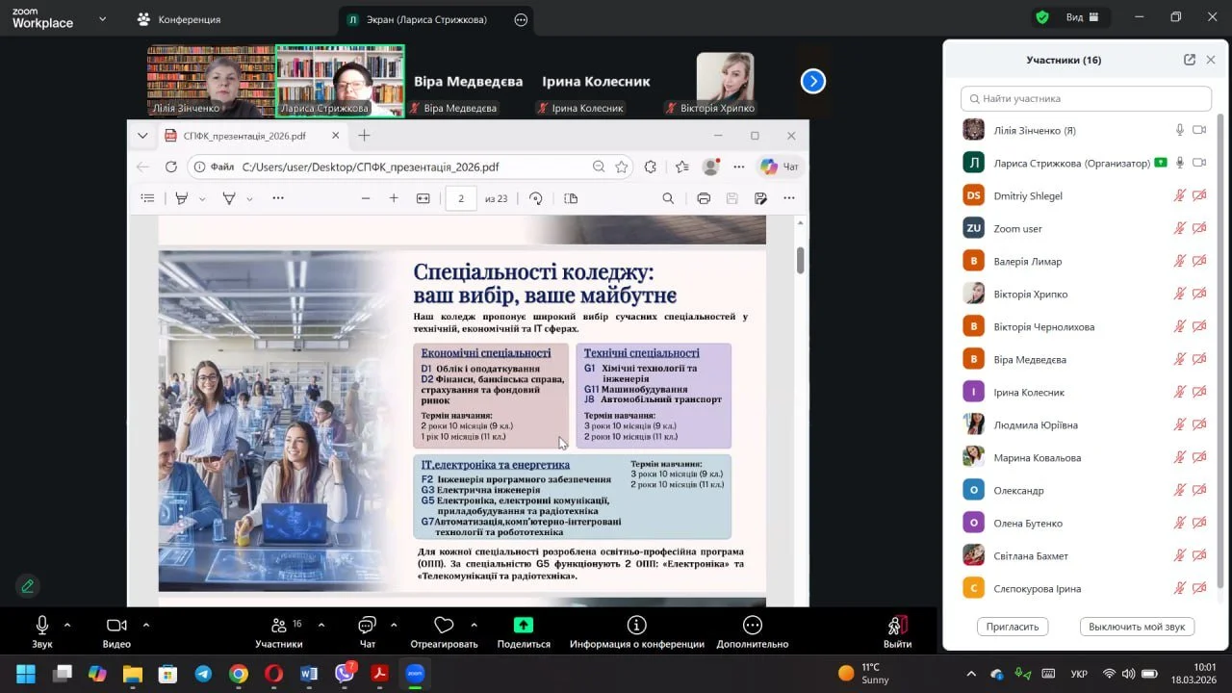The image size is (1232, 693).
Task: Click Олександр muted microphone icon
Action: point(1179,490)
